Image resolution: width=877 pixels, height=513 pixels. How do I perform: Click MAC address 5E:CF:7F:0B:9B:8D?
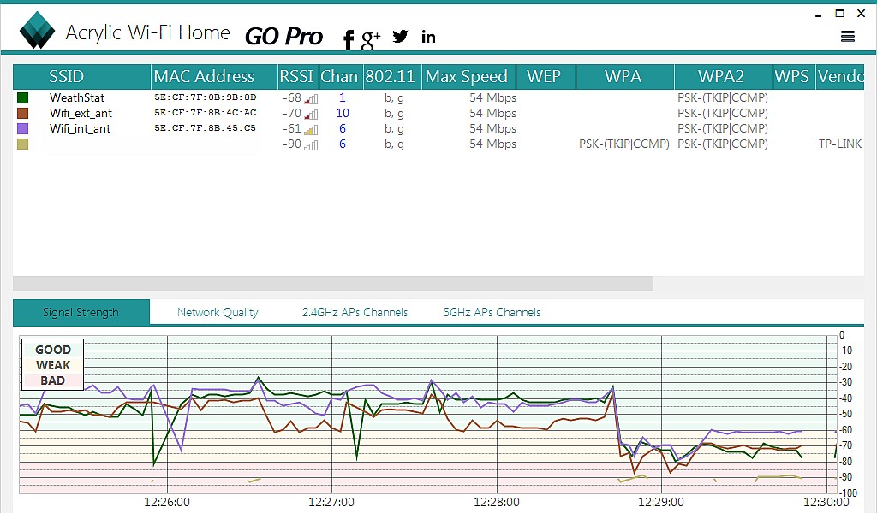206,97
